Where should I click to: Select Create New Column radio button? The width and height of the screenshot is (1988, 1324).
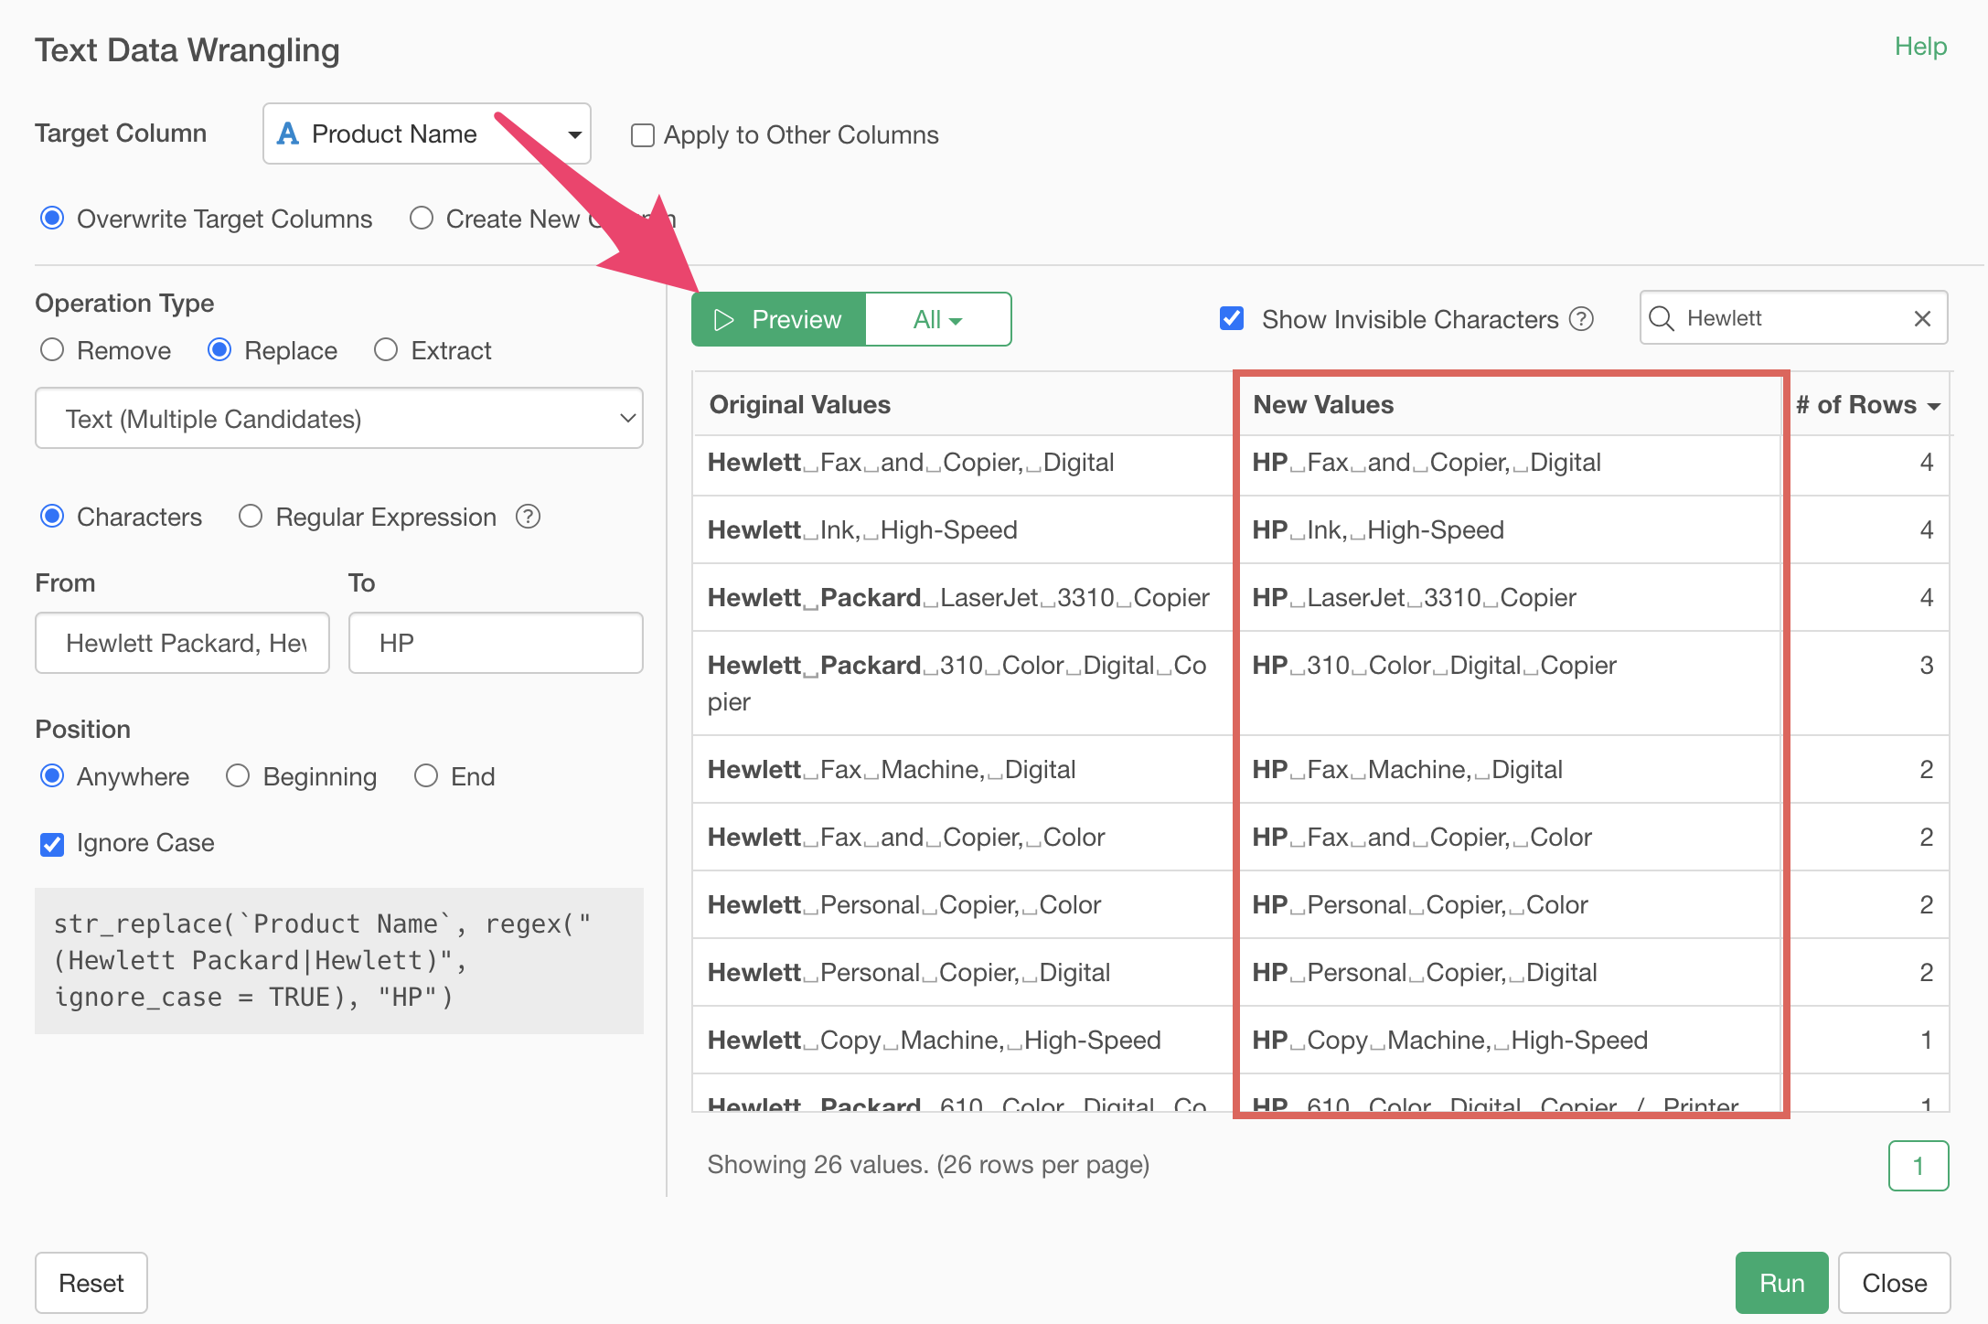click(422, 219)
